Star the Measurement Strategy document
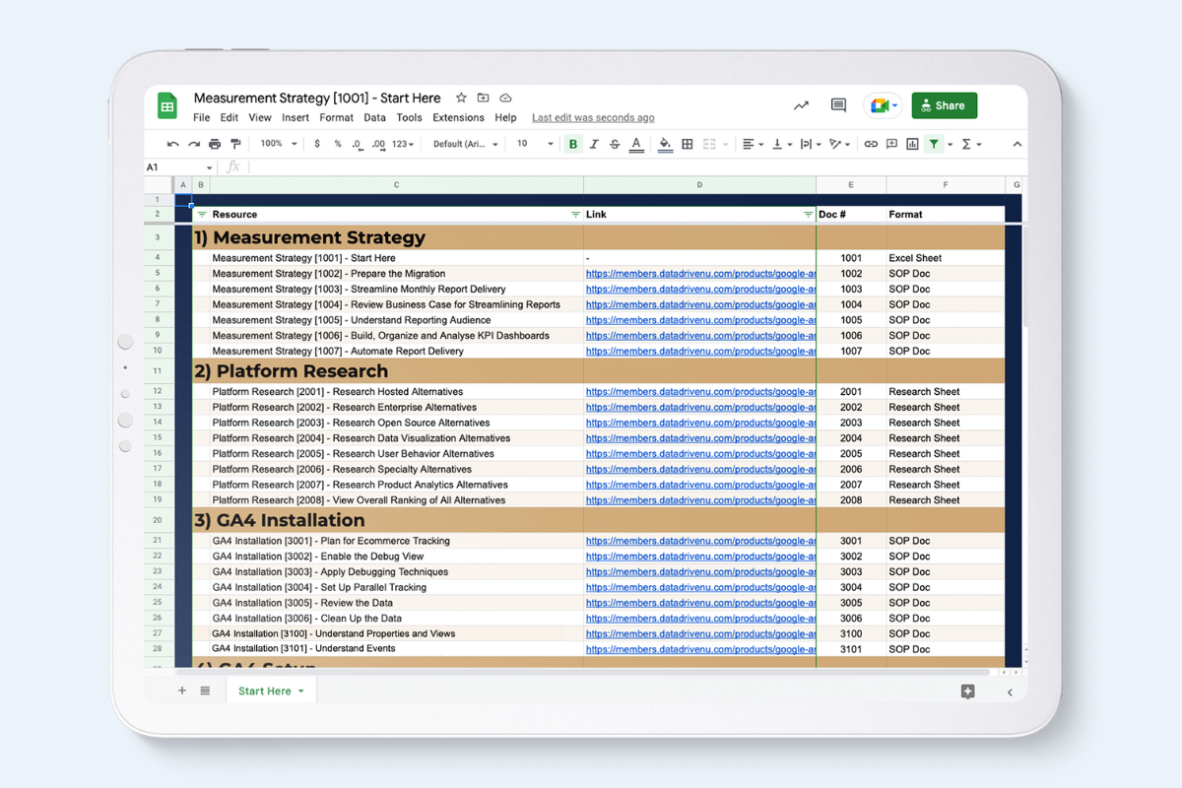The image size is (1182, 788). pos(461,98)
